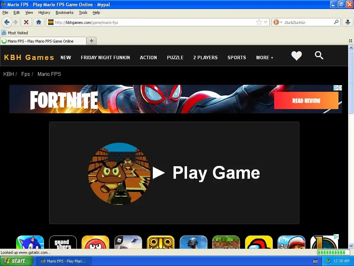354x266 pixels.
Task: Open the Roblox helicopter game icon
Action: (128, 242)
